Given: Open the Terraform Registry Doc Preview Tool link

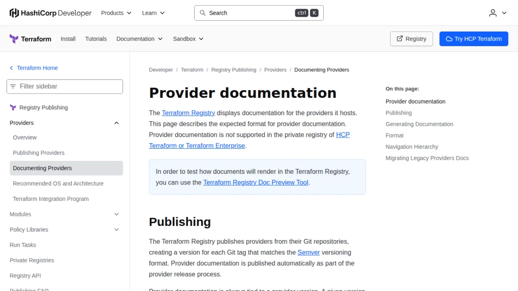Looking at the screenshot, I should [256, 182].
